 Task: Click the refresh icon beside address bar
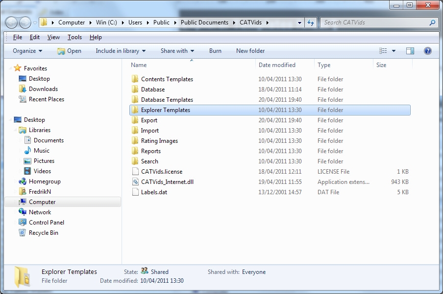(x=310, y=23)
